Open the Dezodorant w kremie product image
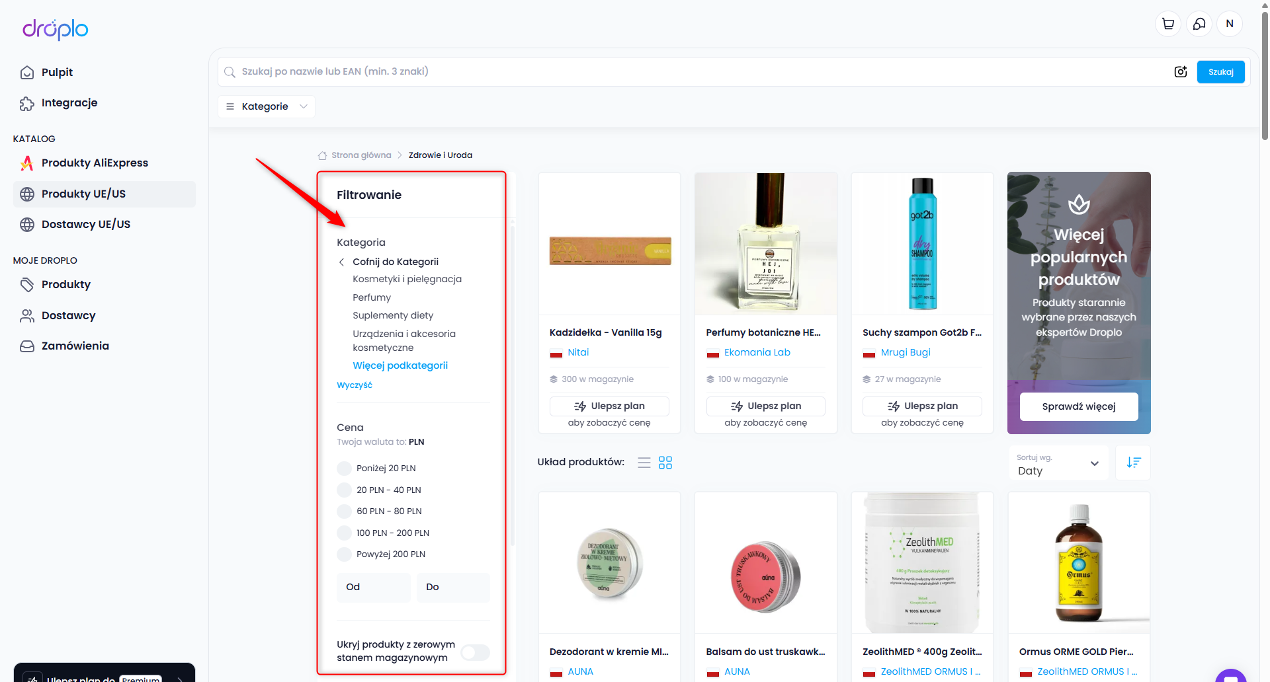Image resolution: width=1270 pixels, height=682 pixels. pyautogui.click(x=609, y=563)
